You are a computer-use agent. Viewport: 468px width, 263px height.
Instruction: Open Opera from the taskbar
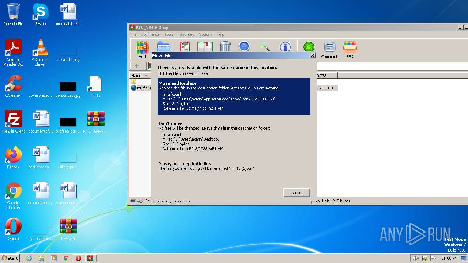(x=78, y=258)
